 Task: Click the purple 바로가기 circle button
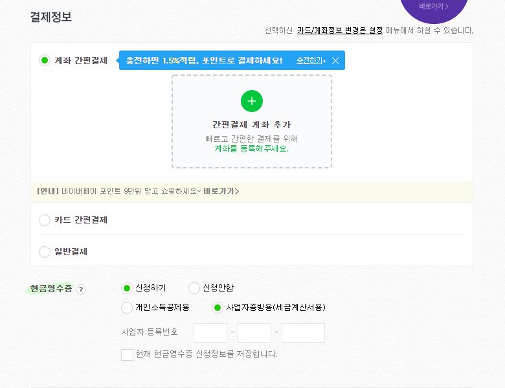[x=434, y=6]
